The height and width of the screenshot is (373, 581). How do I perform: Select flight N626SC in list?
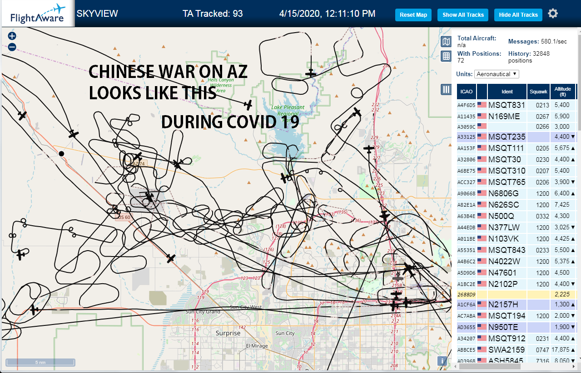[x=516, y=205]
